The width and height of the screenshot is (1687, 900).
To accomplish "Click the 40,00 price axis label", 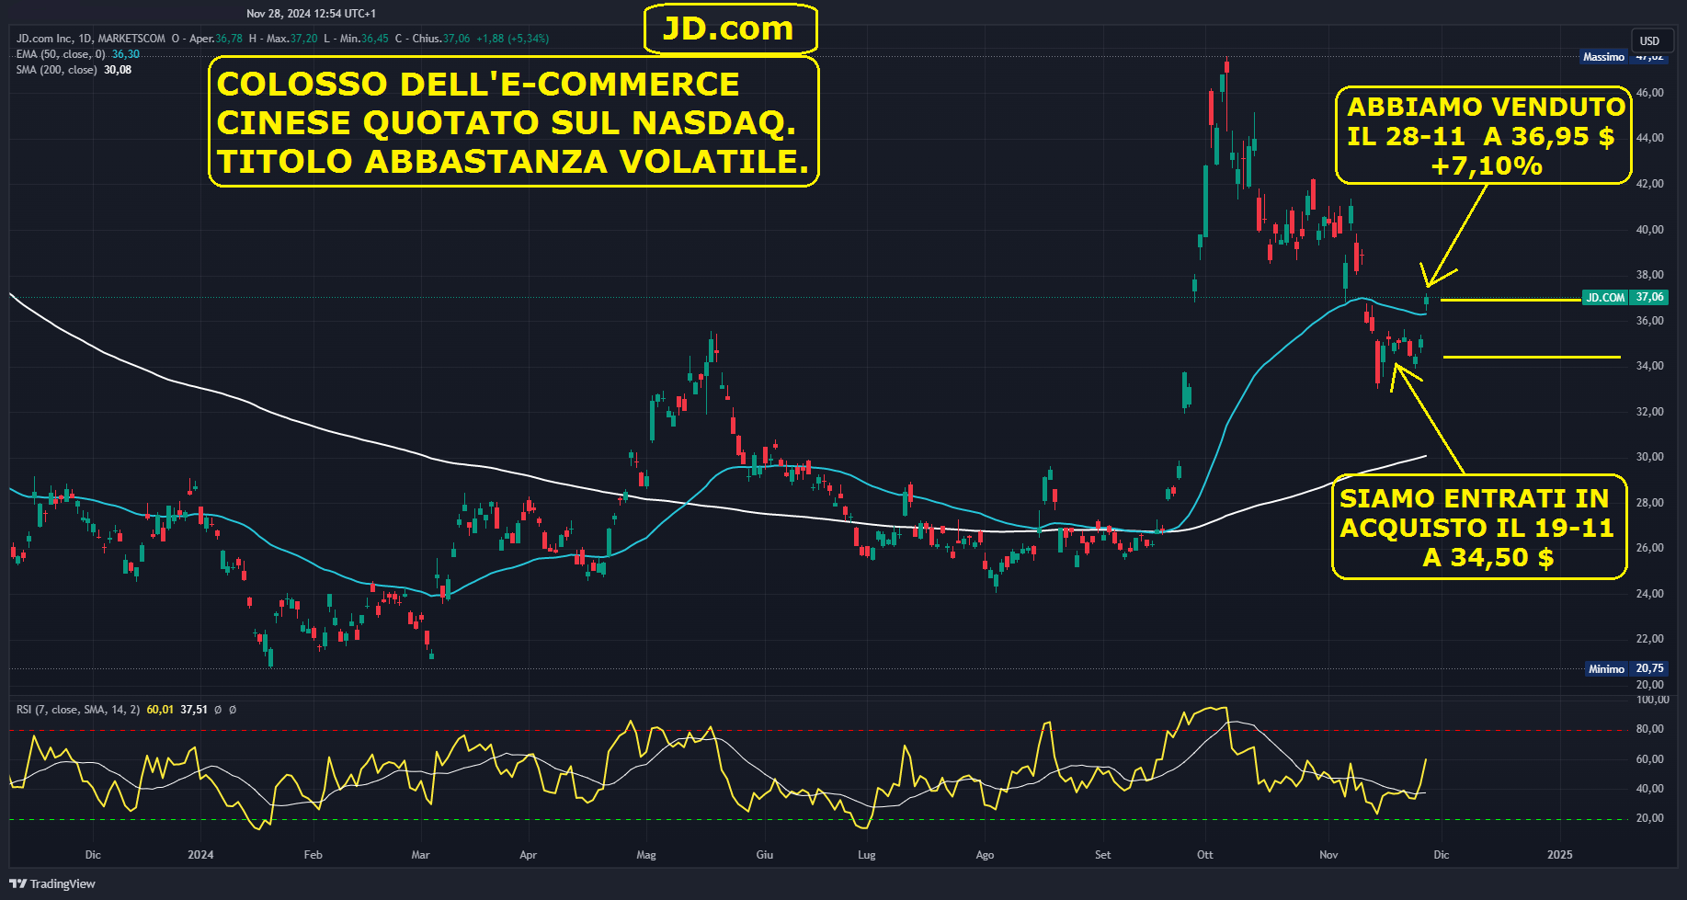I will click(x=1649, y=230).
